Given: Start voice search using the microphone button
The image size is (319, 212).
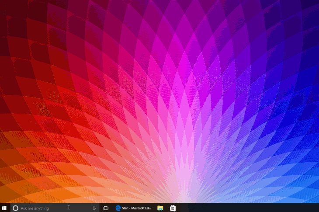Looking at the screenshot, I should [x=94, y=208].
